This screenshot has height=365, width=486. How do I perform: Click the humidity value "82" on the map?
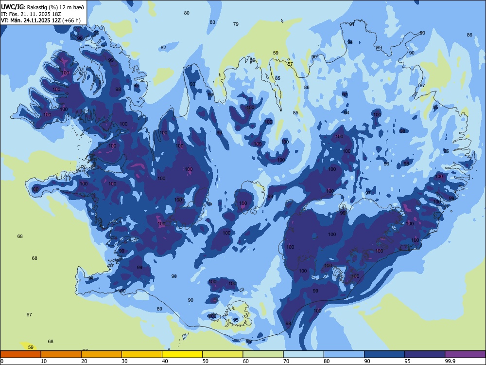(x=163, y=48)
